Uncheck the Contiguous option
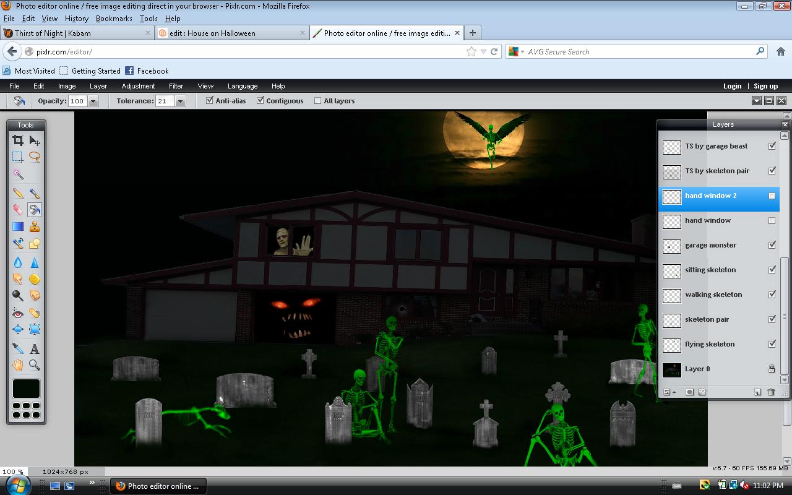Image resolution: width=792 pixels, height=495 pixels. click(260, 100)
